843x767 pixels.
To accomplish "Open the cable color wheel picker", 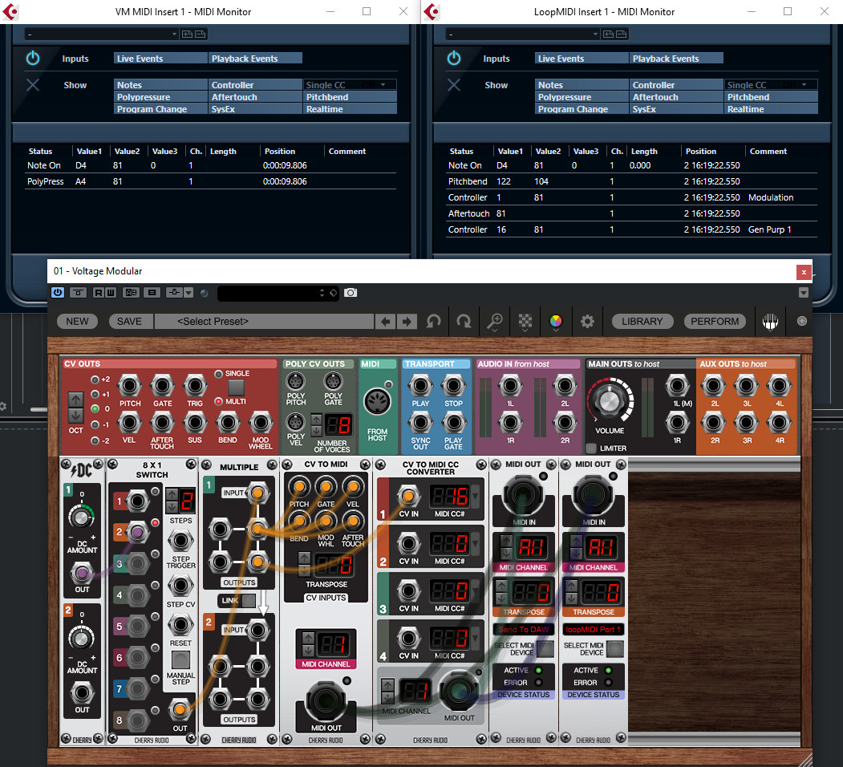I will pyautogui.click(x=556, y=322).
